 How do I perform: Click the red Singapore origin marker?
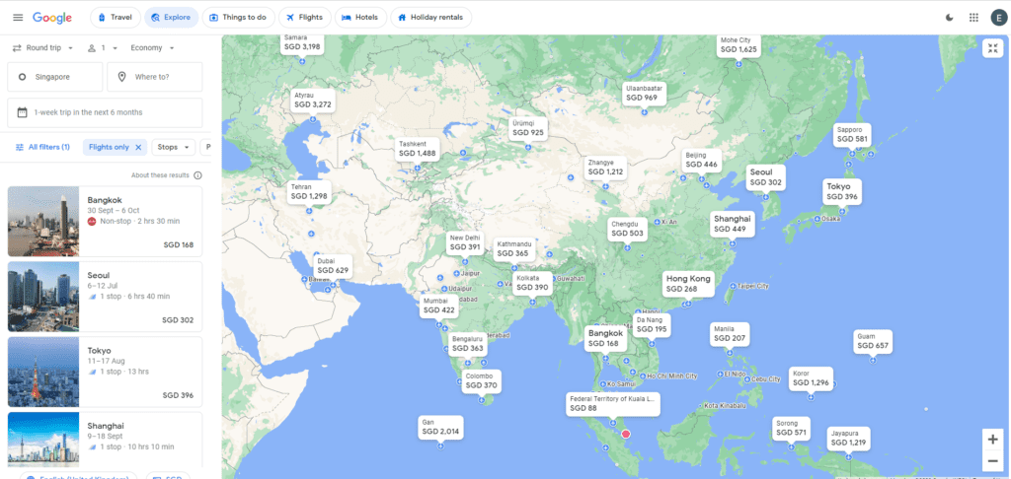click(625, 435)
